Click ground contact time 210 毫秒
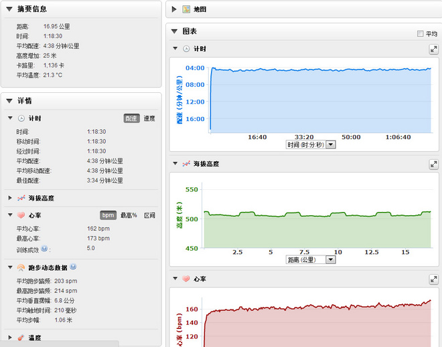Viewport: 442px width, 347px height. click(x=66, y=310)
